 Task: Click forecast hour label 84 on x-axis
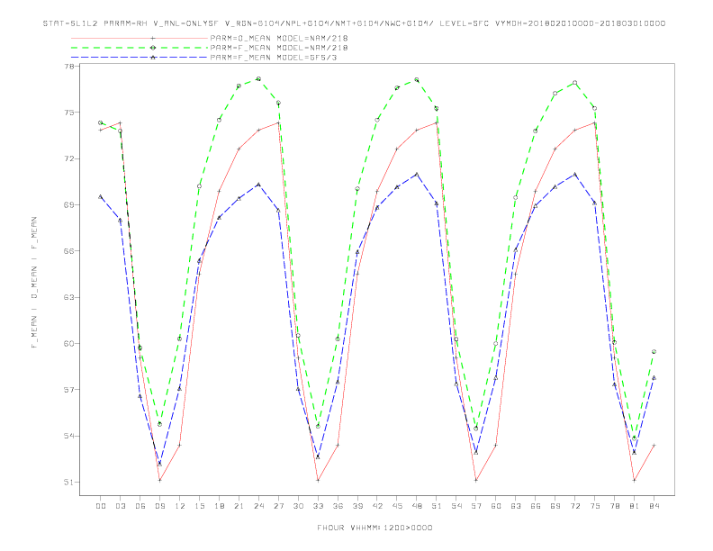[654, 506]
